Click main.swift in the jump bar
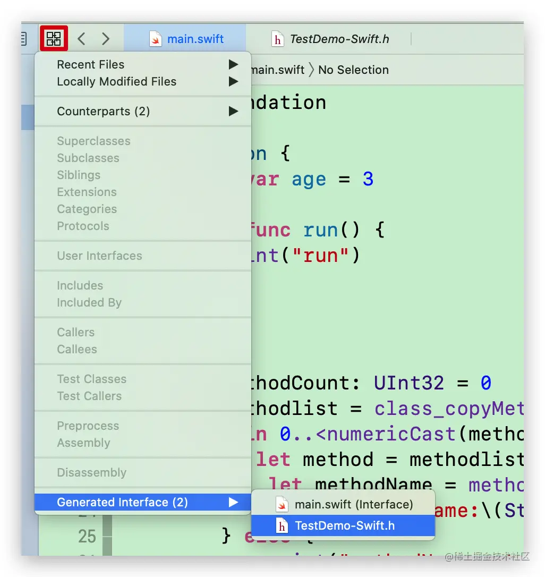 tap(278, 70)
